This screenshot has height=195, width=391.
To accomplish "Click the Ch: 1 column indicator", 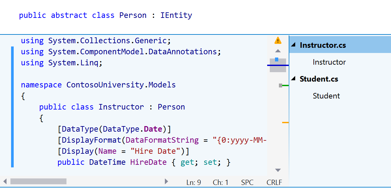I will [x=221, y=182].
